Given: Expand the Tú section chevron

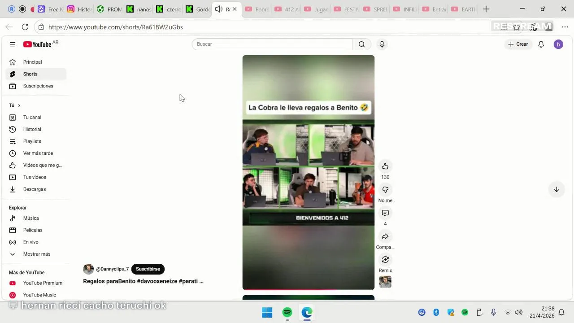Looking at the screenshot, I should 19,105.
